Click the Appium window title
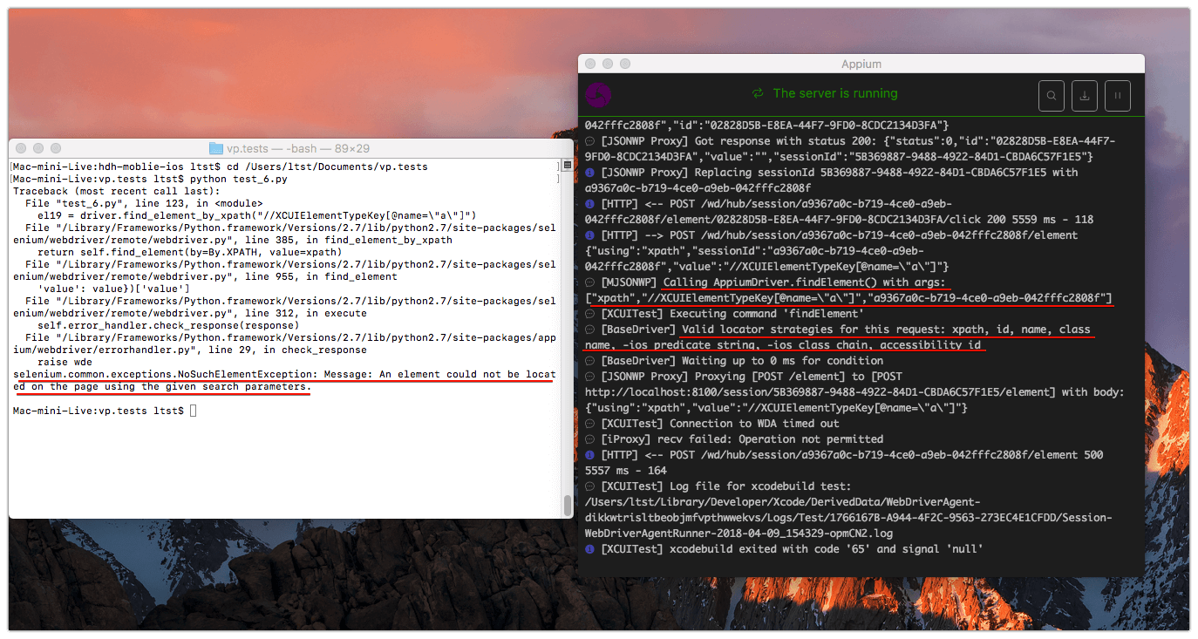Screen dimensions: 1198x639 coord(861,64)
